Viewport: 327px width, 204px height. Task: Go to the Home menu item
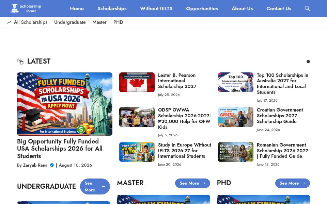[77, 8]
